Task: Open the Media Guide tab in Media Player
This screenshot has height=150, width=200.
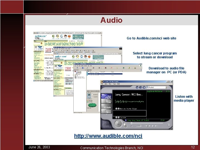Action: tap(107, 102)
